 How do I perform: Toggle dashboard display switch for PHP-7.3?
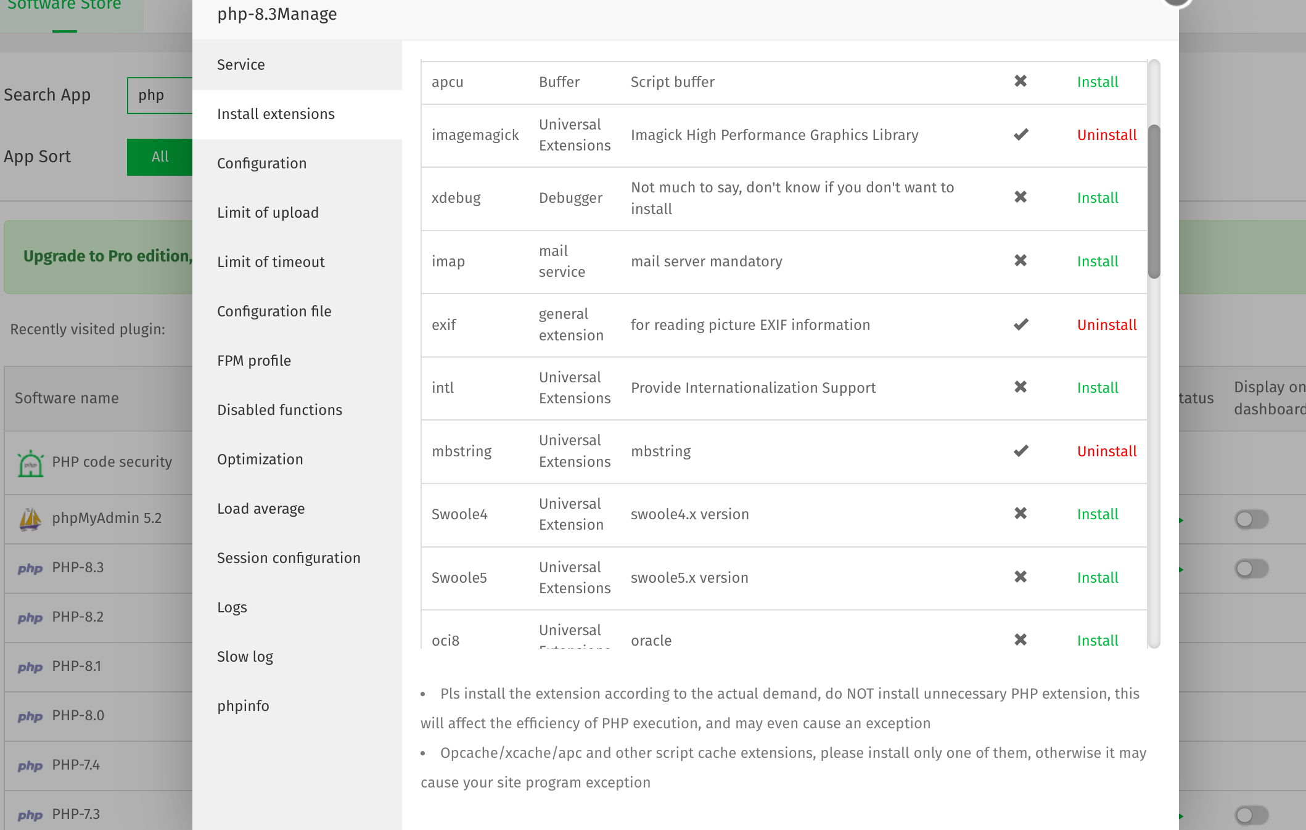(x=1251, y=815)
